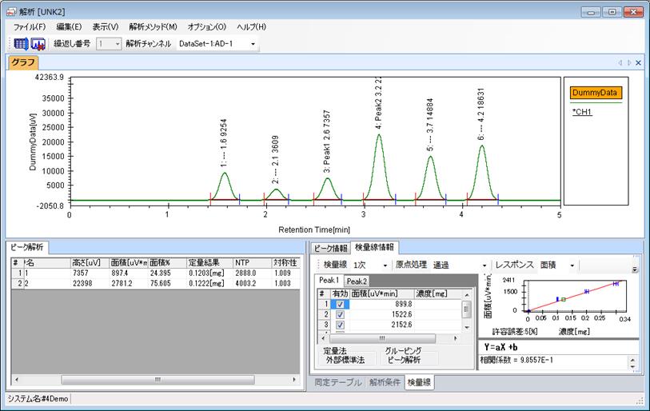Click the graph panel left arrow icon
The width and height of the screenshot is (650, 411).
pos(620,62)
